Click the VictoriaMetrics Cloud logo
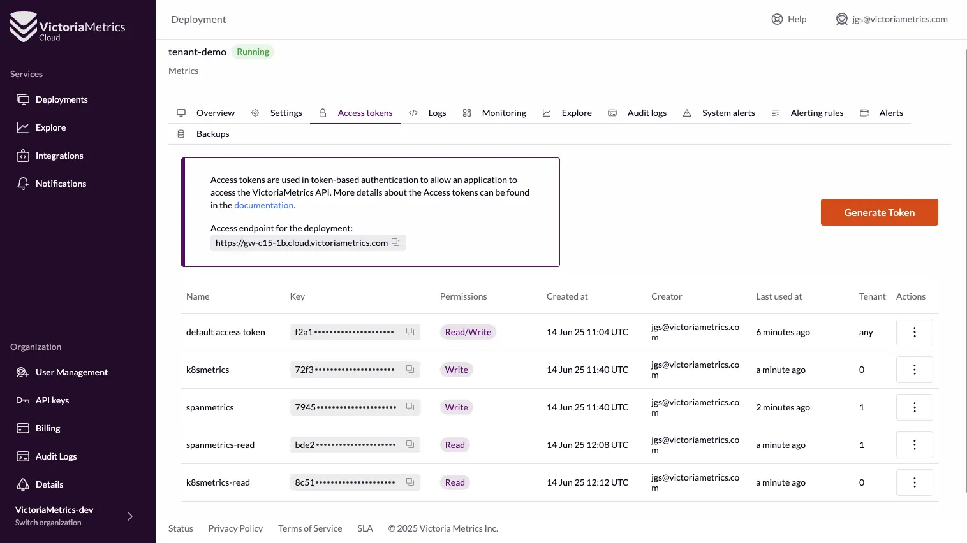This screenshot has height=543, width=967. pos(68,27)
